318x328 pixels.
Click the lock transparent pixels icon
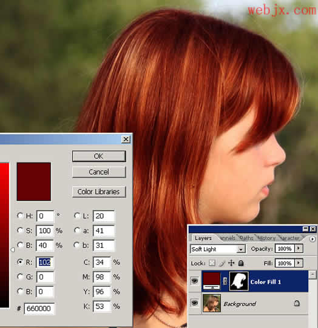[x=212, y=263]
